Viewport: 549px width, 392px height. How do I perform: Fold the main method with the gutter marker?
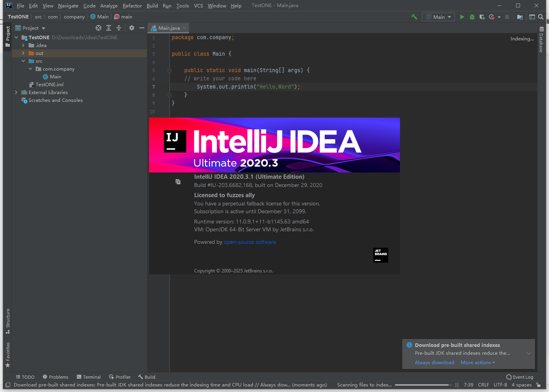pyautogui.click(x=169, y=71)
